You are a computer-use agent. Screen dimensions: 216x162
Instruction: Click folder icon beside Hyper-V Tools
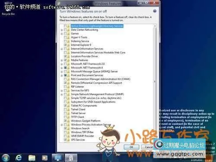click(x=68, y=37)
